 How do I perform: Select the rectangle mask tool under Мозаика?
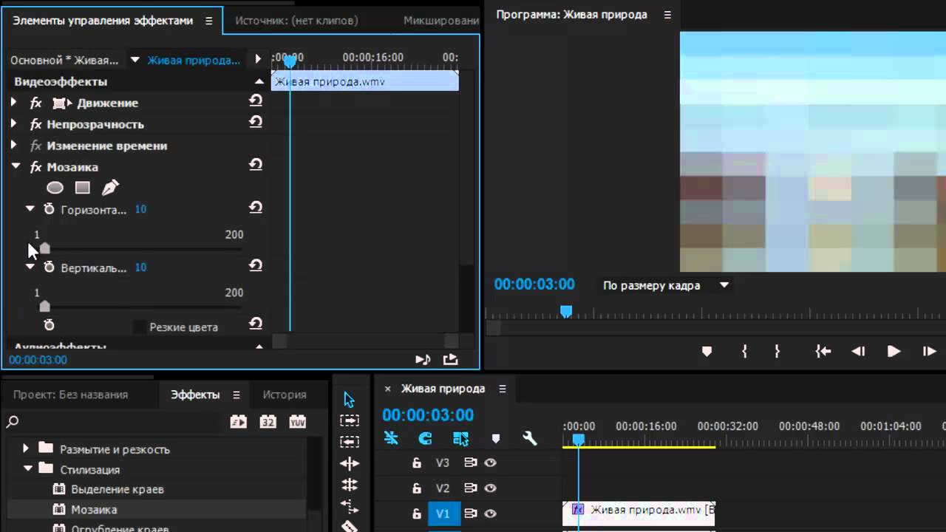(82, 188)
